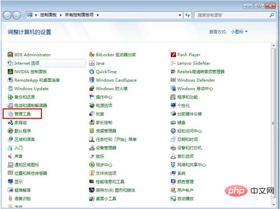Click the RemoteApp 和桌面连接 icon
The image size is (280, 209).
(10, 80)
